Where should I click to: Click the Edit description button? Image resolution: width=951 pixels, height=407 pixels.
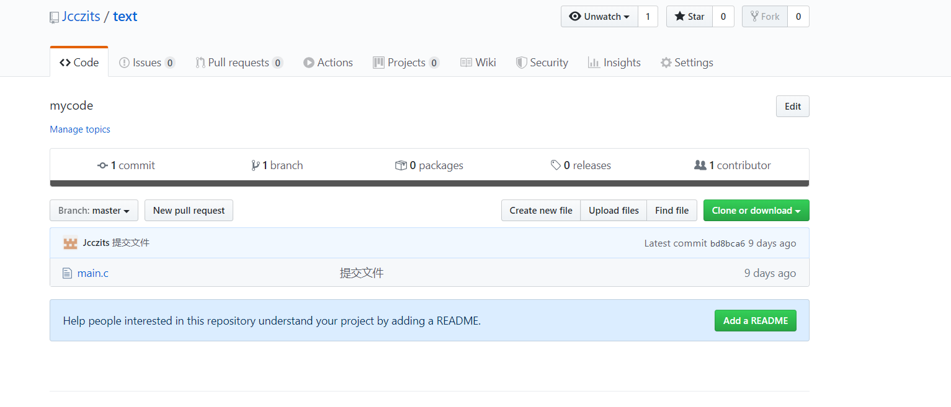click(793, 107)
